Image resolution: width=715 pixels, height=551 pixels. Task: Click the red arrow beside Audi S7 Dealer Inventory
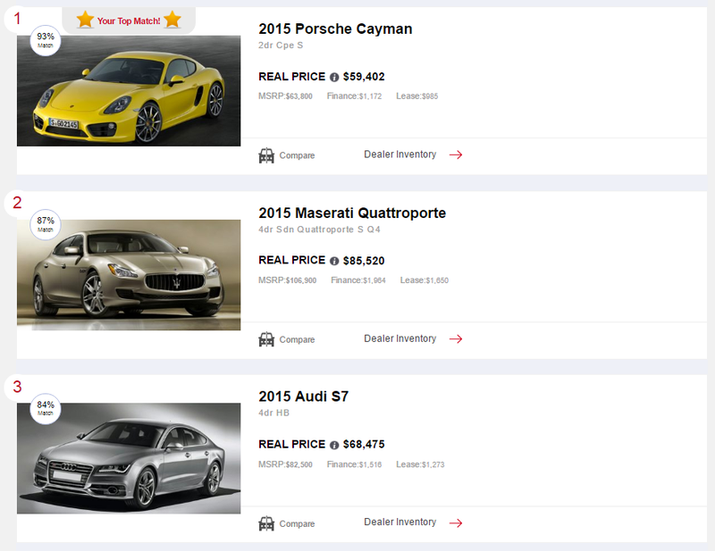click(x=456, y=522)
